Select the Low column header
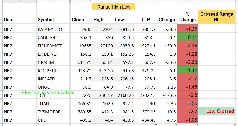 tap(124, 17)
